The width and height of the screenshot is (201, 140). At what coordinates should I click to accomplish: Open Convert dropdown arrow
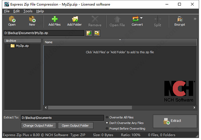[x=141, y=18]
